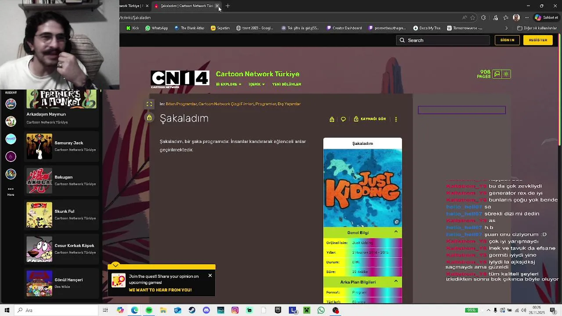Show more bookmarks chevron
Image resolution: width=562 pixels, height=316 pixels.
click(506, 28)
